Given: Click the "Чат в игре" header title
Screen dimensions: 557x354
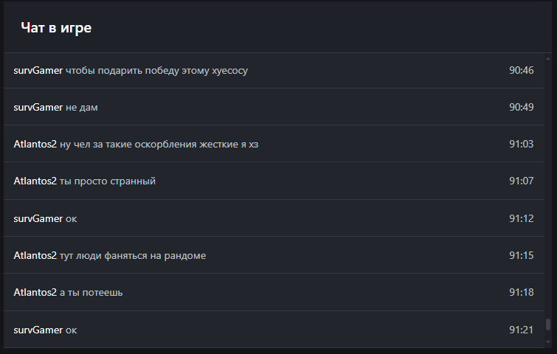Looking at the screenshot, I should pyautogui.click(x=56, y=28).
